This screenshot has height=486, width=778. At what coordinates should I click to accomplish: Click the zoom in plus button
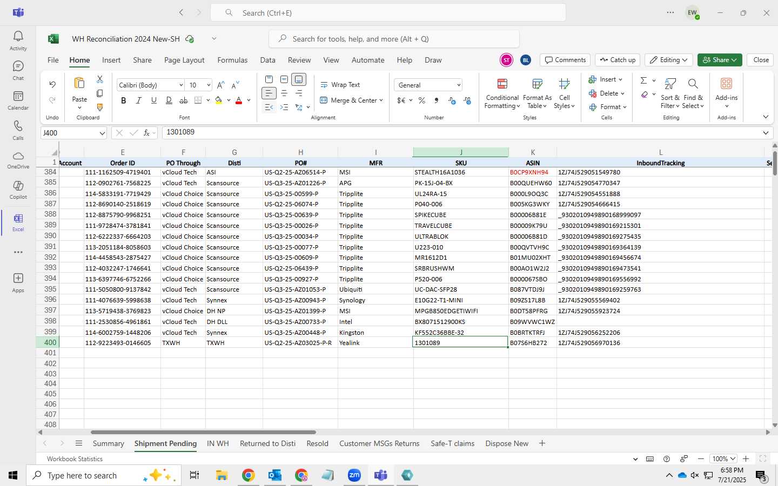(746, 458)
